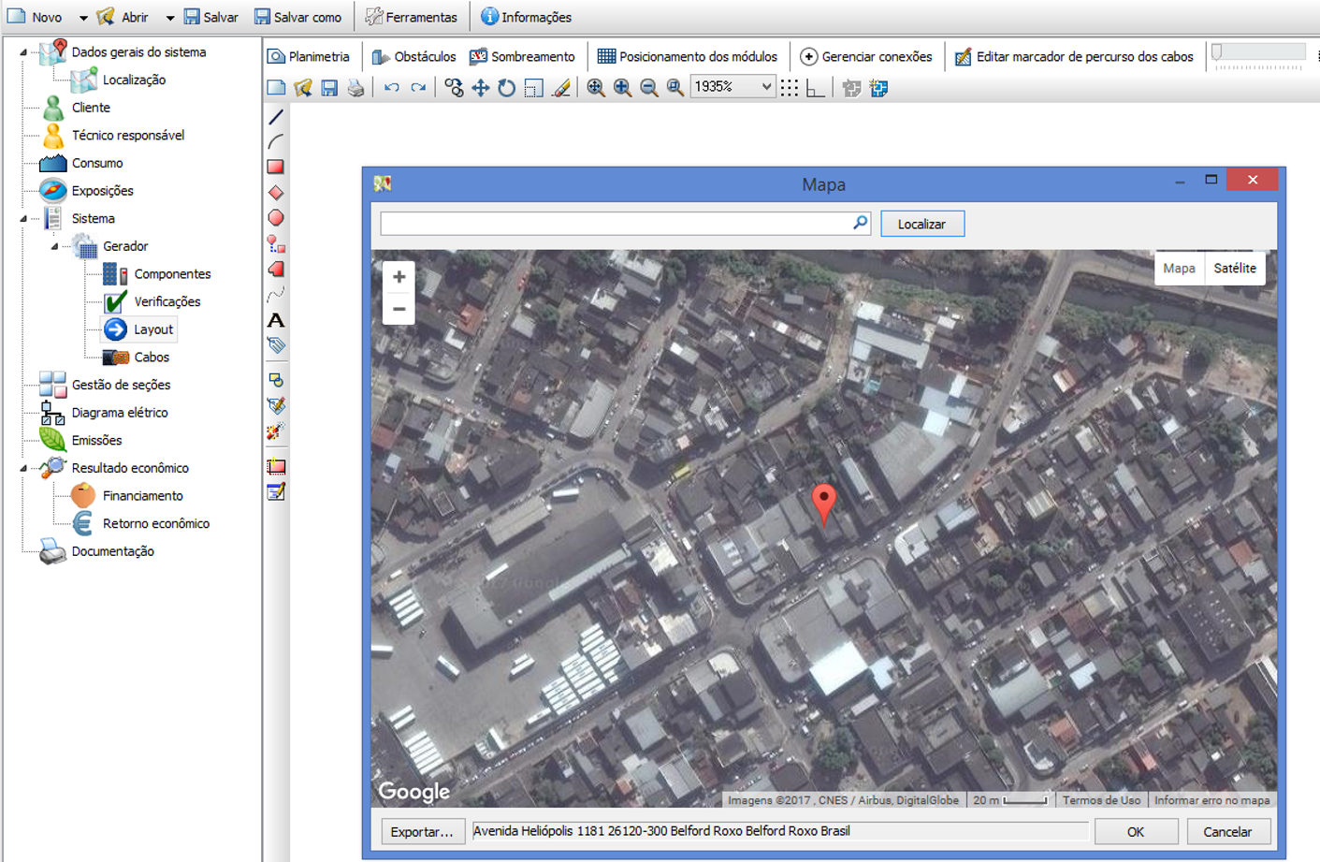Click the magnifier icon in search box
This screenshot has height=862, width=1320.
point(860,223)
